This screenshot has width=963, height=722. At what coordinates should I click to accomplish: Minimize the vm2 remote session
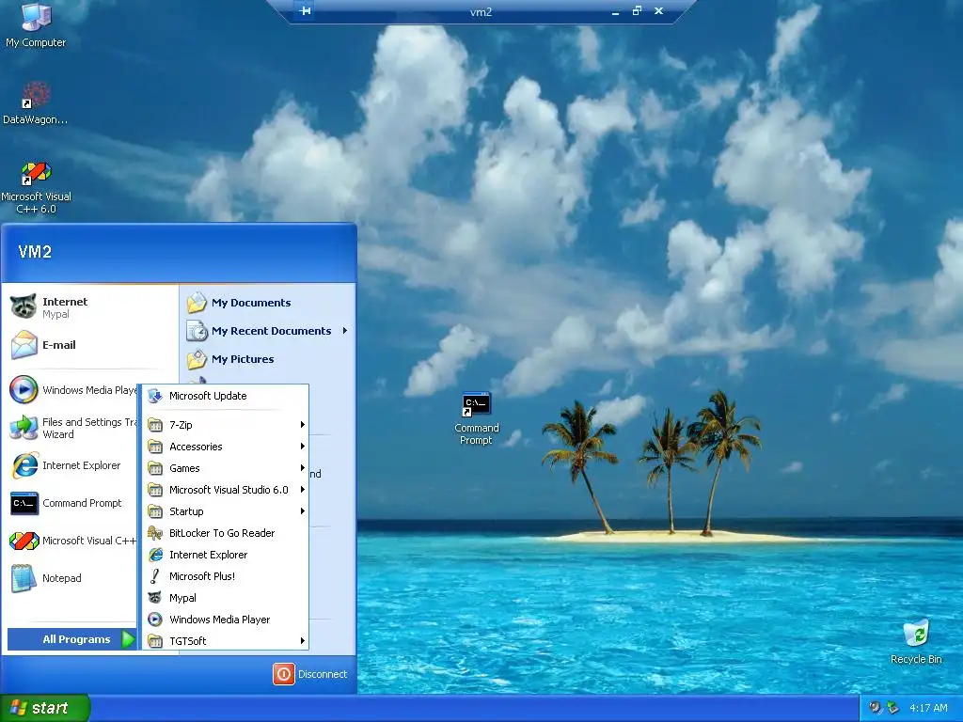(x=615, y=11)
